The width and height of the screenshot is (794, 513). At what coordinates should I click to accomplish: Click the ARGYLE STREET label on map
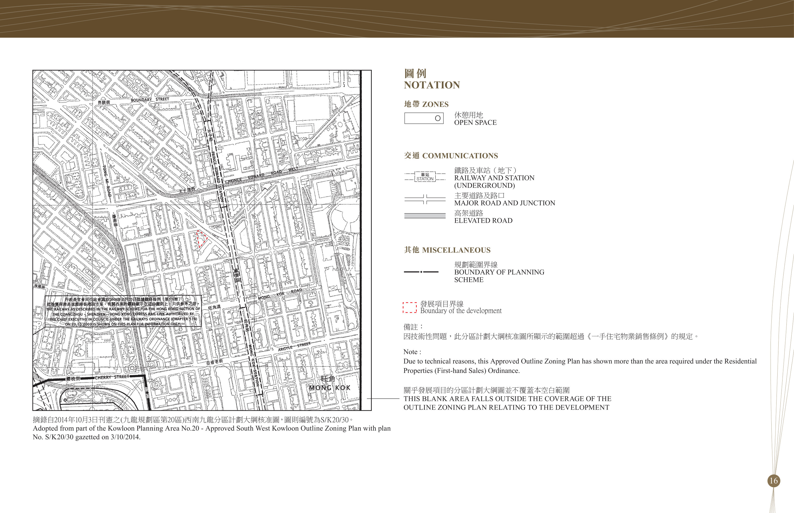(x=294, y=346)
